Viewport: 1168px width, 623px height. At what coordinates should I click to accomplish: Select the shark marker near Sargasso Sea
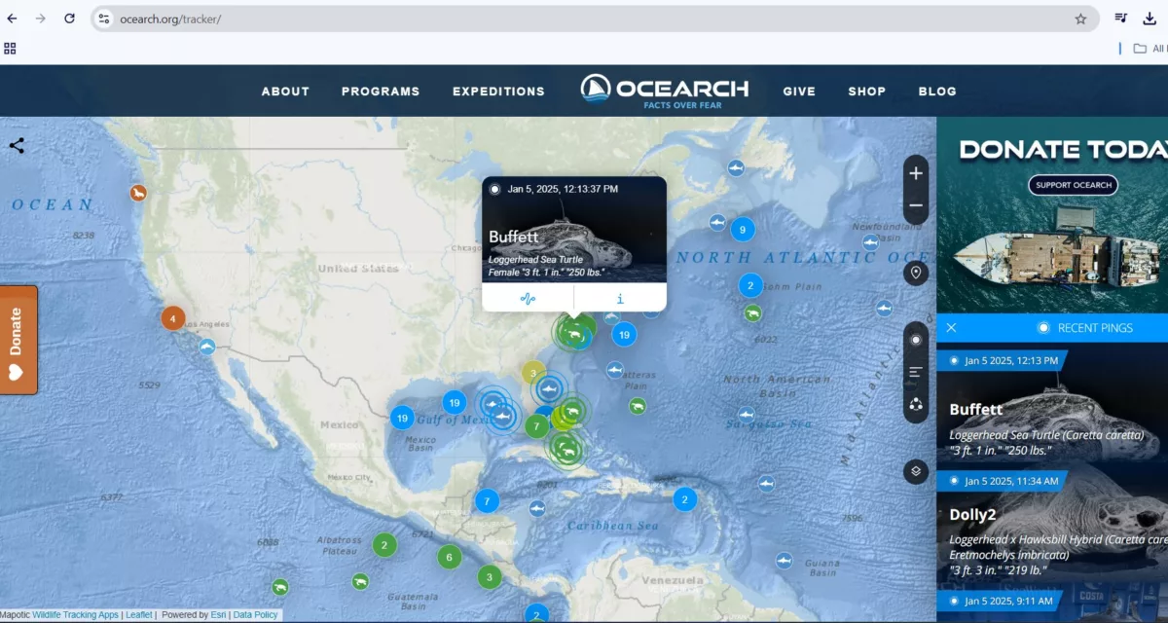(x=746, y=415)
